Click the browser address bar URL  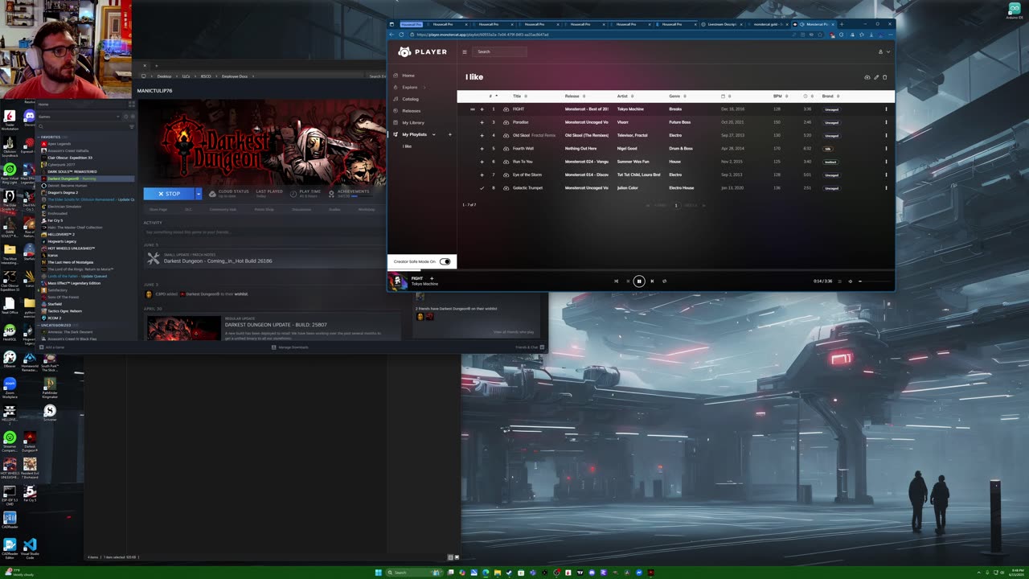pos(482,35)
